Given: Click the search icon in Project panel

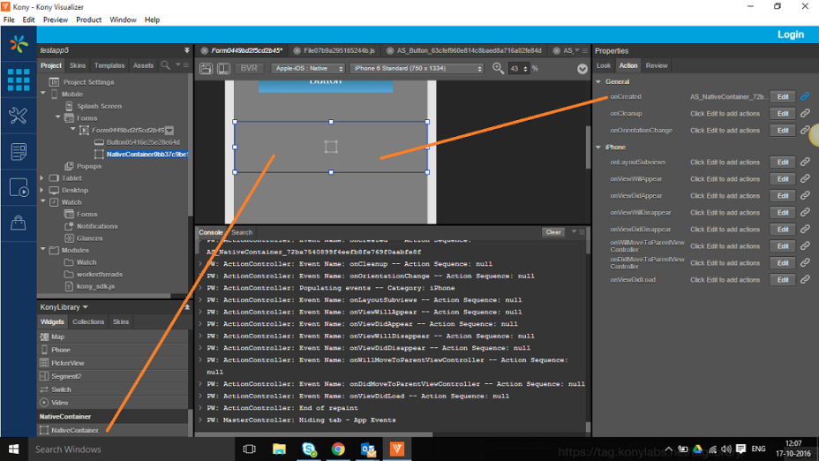Looking at the screenshot, I should point(165,65).
